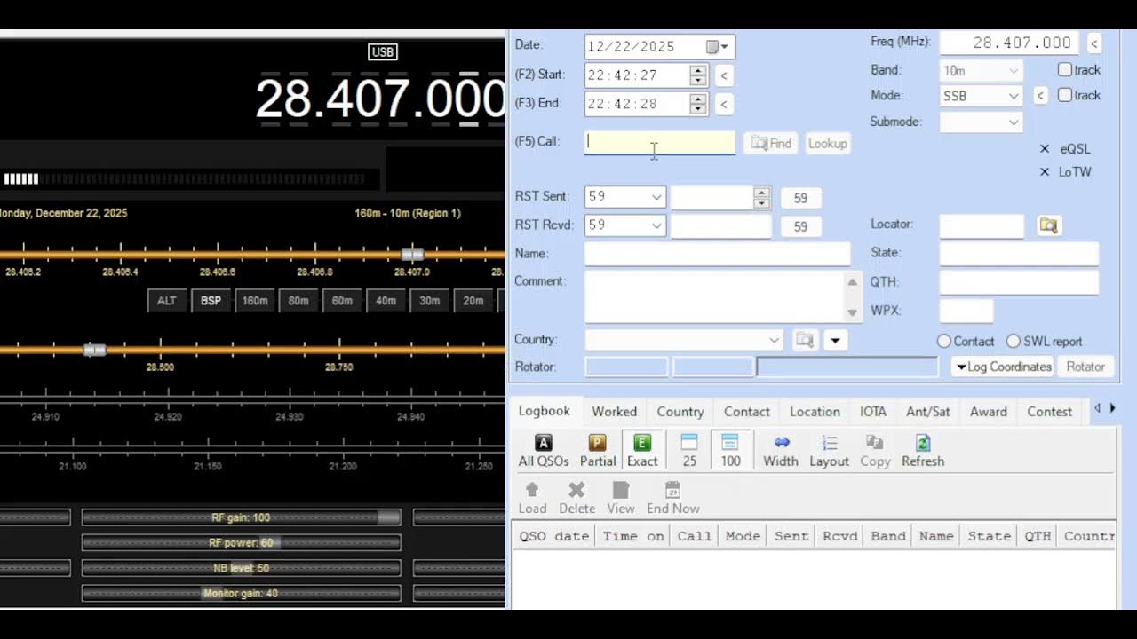Open the arrow menu next to Country search

[x=835, y=340]
